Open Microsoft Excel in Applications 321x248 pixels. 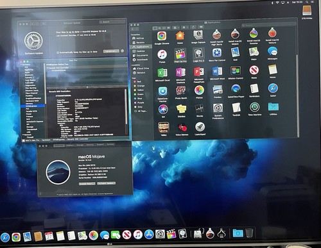click(162, 73)
